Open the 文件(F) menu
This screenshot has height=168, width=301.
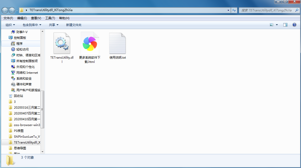click(x=8, y=18)
